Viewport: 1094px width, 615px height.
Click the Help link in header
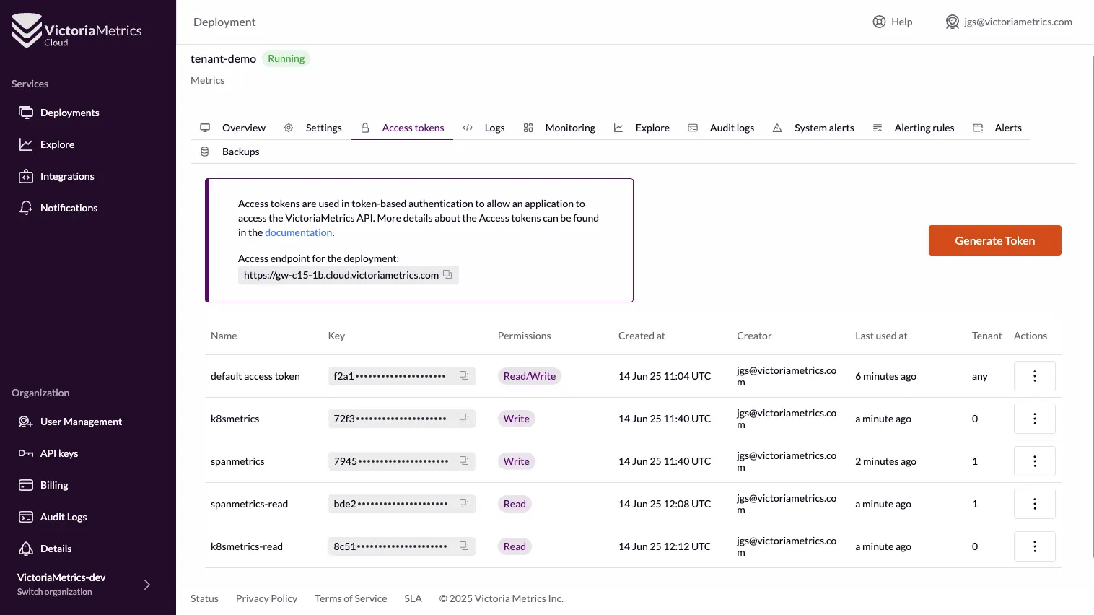coord(901,22)
